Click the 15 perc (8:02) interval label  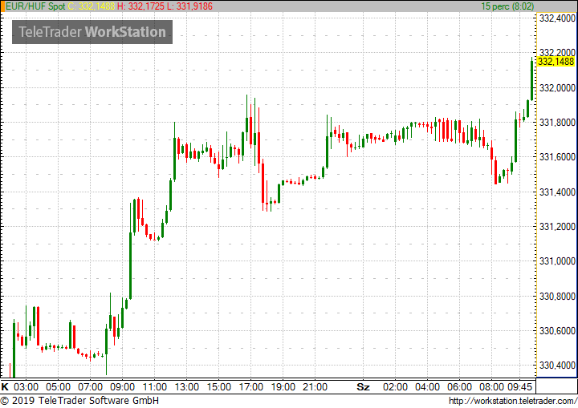tap(507, 6)
